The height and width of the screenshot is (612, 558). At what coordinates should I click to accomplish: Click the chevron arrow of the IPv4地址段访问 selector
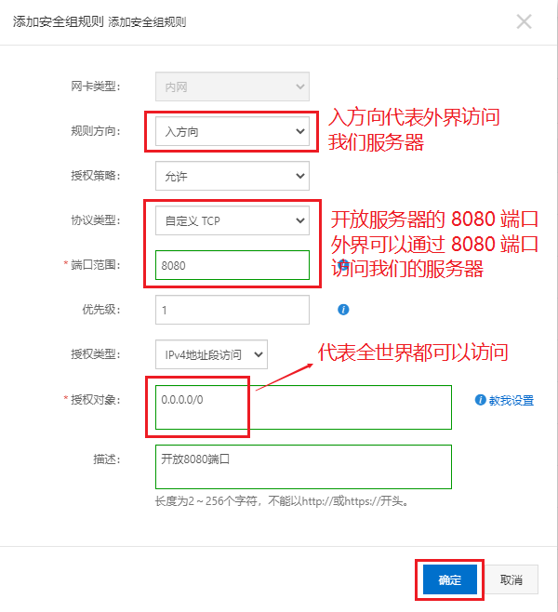(258, 354)
